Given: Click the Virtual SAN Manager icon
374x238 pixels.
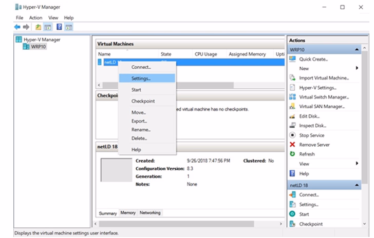Looking at the screenshot, I should point(292,106).
